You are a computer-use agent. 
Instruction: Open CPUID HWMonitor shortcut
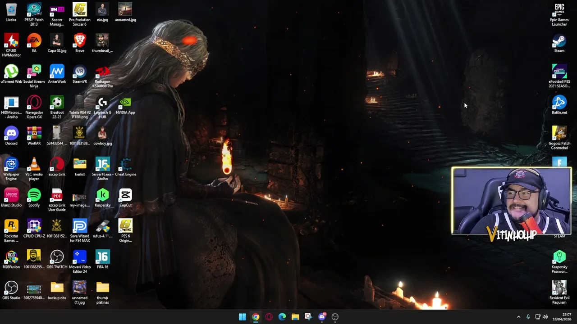tap(11, 45)
